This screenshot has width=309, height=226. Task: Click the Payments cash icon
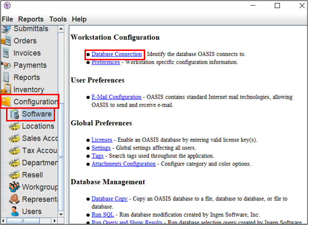pos(6,65)
